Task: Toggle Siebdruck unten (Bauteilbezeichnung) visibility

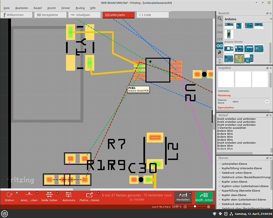Action: tap(220, 177)
